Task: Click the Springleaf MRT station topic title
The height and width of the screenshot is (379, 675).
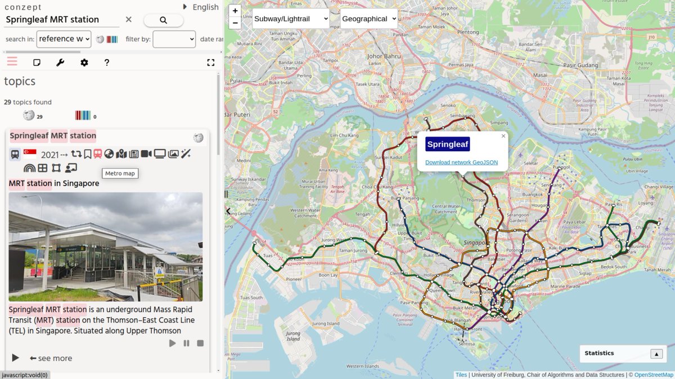Action: click(x=53, y=136)
